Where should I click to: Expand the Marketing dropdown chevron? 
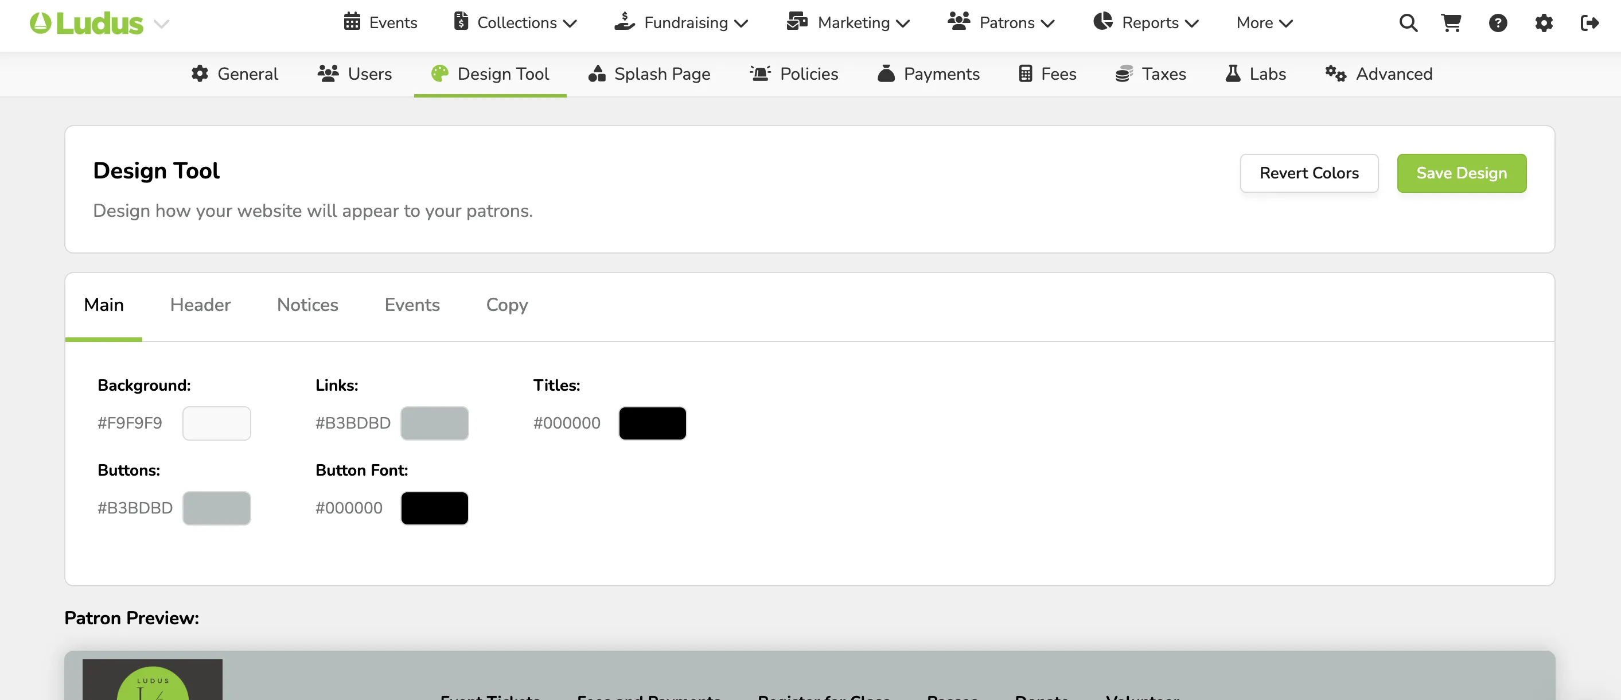pyautogui.click(x=903, y=24)
